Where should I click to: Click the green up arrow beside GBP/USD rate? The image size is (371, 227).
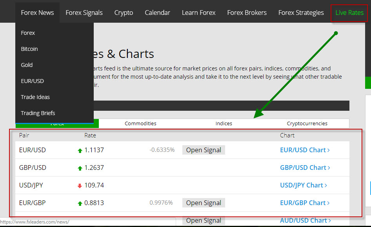click(80, 168)
